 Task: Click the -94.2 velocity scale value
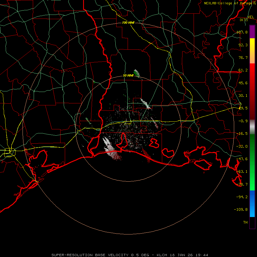(x=242, y=197)
